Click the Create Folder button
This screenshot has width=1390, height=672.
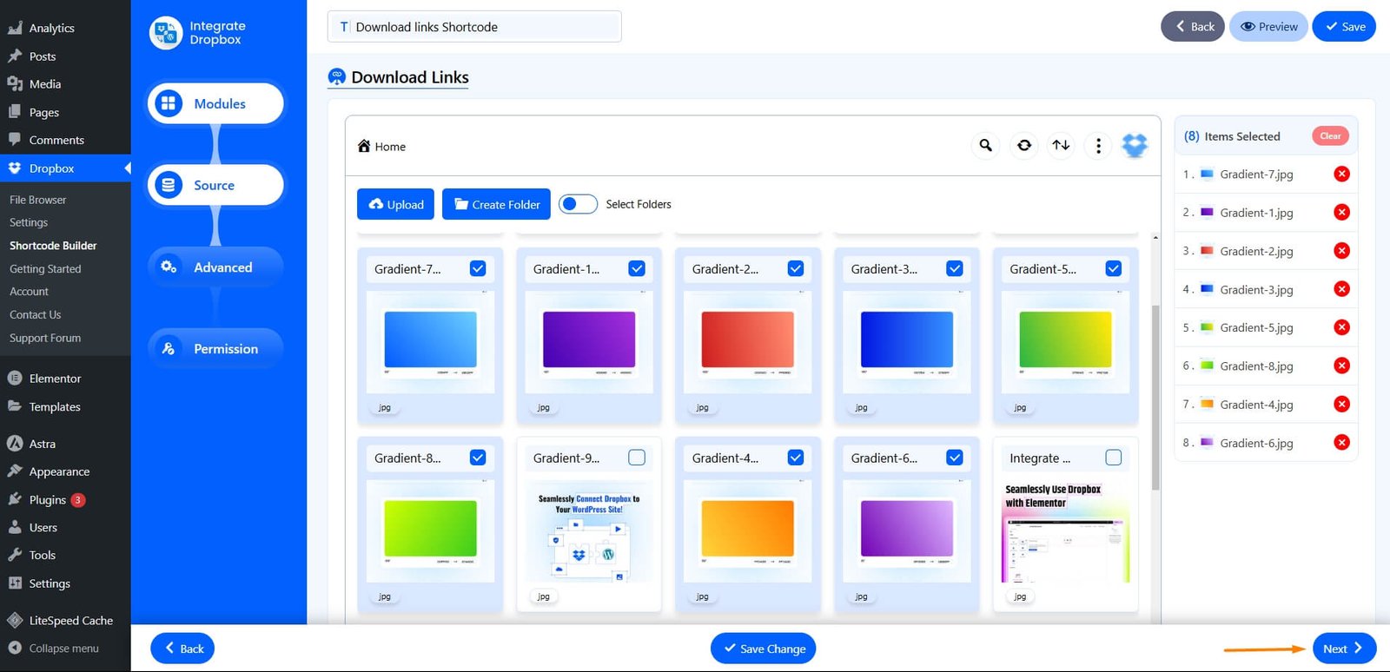pyautogui.click(x=496, y=204)
